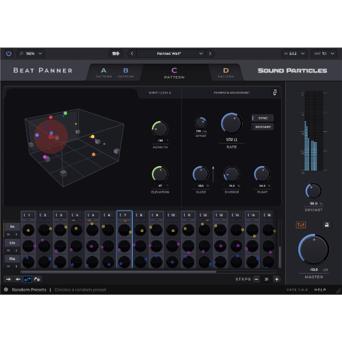Toggle step 10 enable button
Screen dimensions: 342x342
tap(172, 215)
